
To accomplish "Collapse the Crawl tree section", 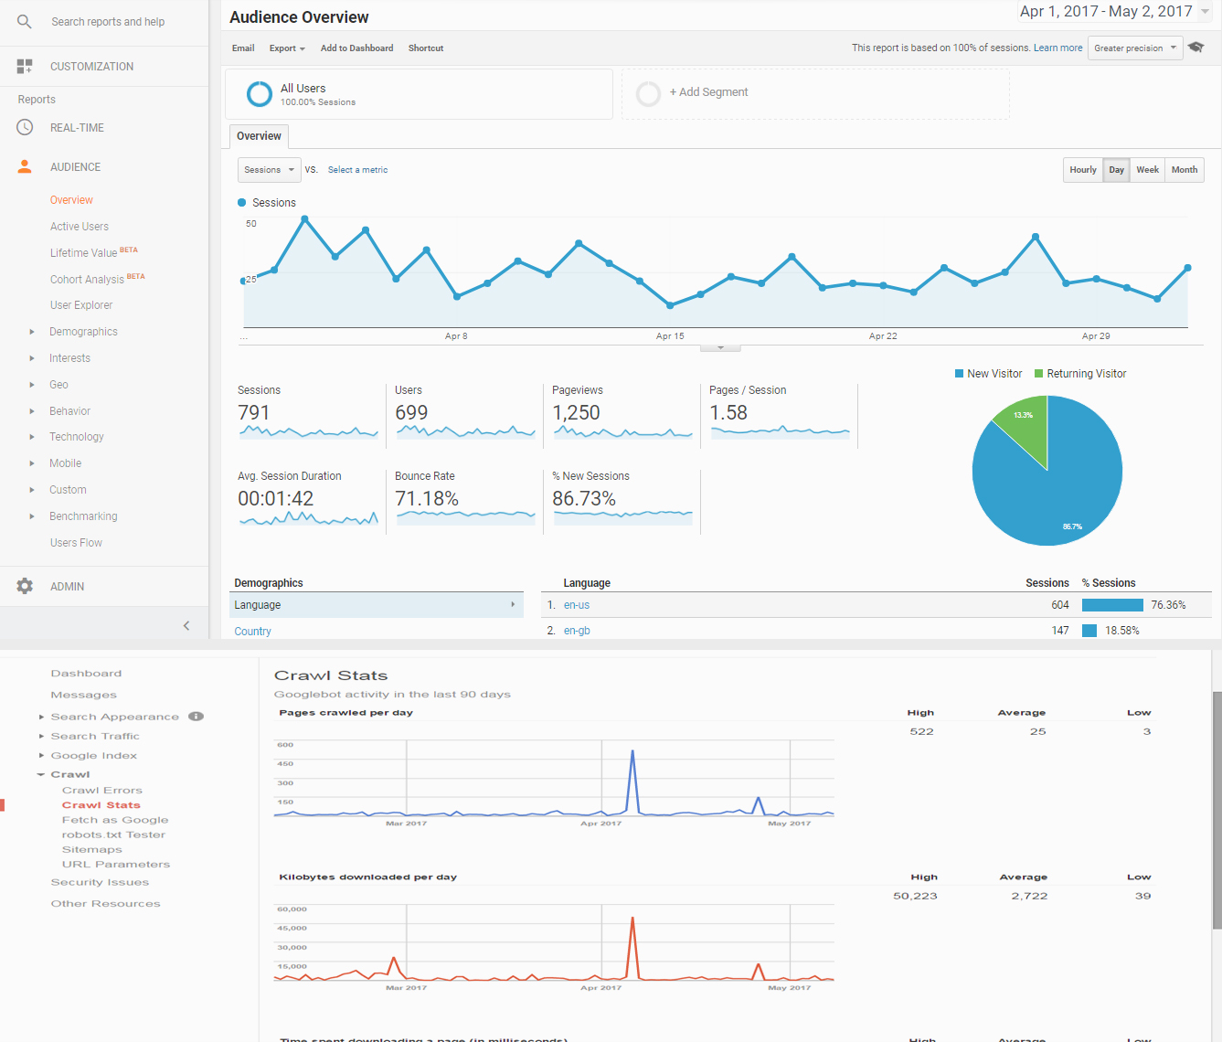I will point(41,774).
